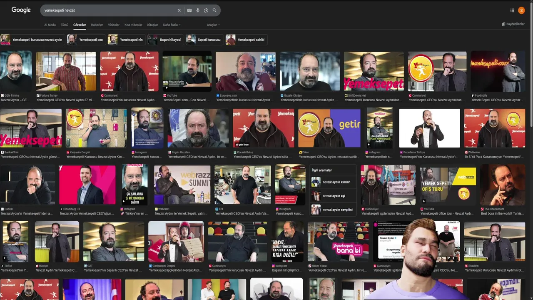This screenshot has height=300, width=533.
Task: Open the Gazete Oksijen image thumbnail
Action: click(310, 71)
